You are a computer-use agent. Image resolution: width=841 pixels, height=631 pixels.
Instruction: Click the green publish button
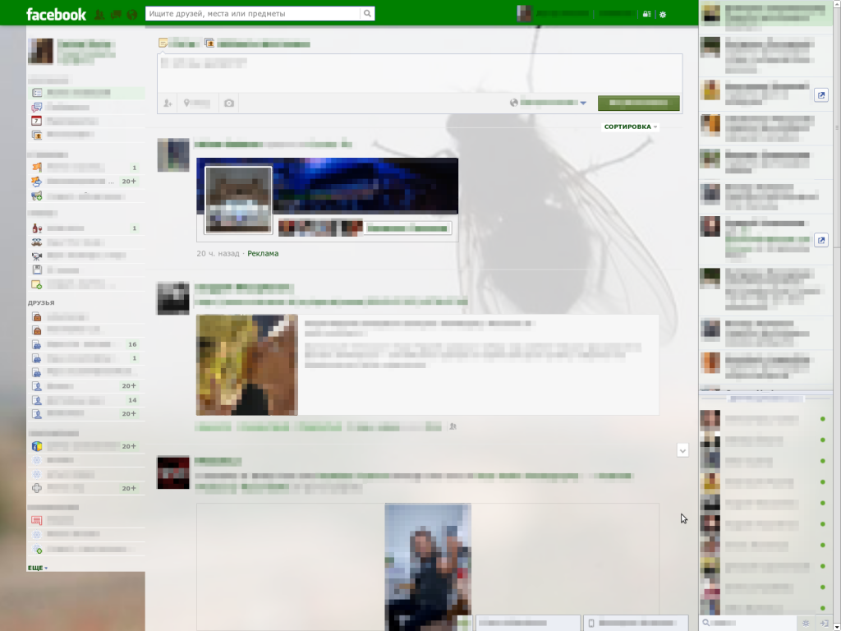(638, 103)
